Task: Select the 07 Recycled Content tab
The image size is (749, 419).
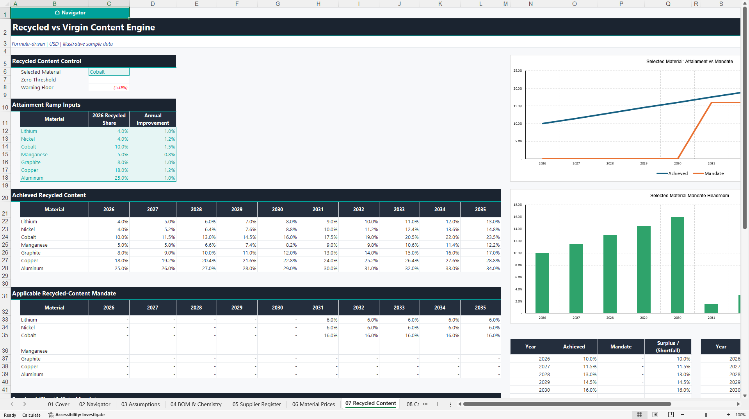Action: pyautogui.click(x=371, y=403)
